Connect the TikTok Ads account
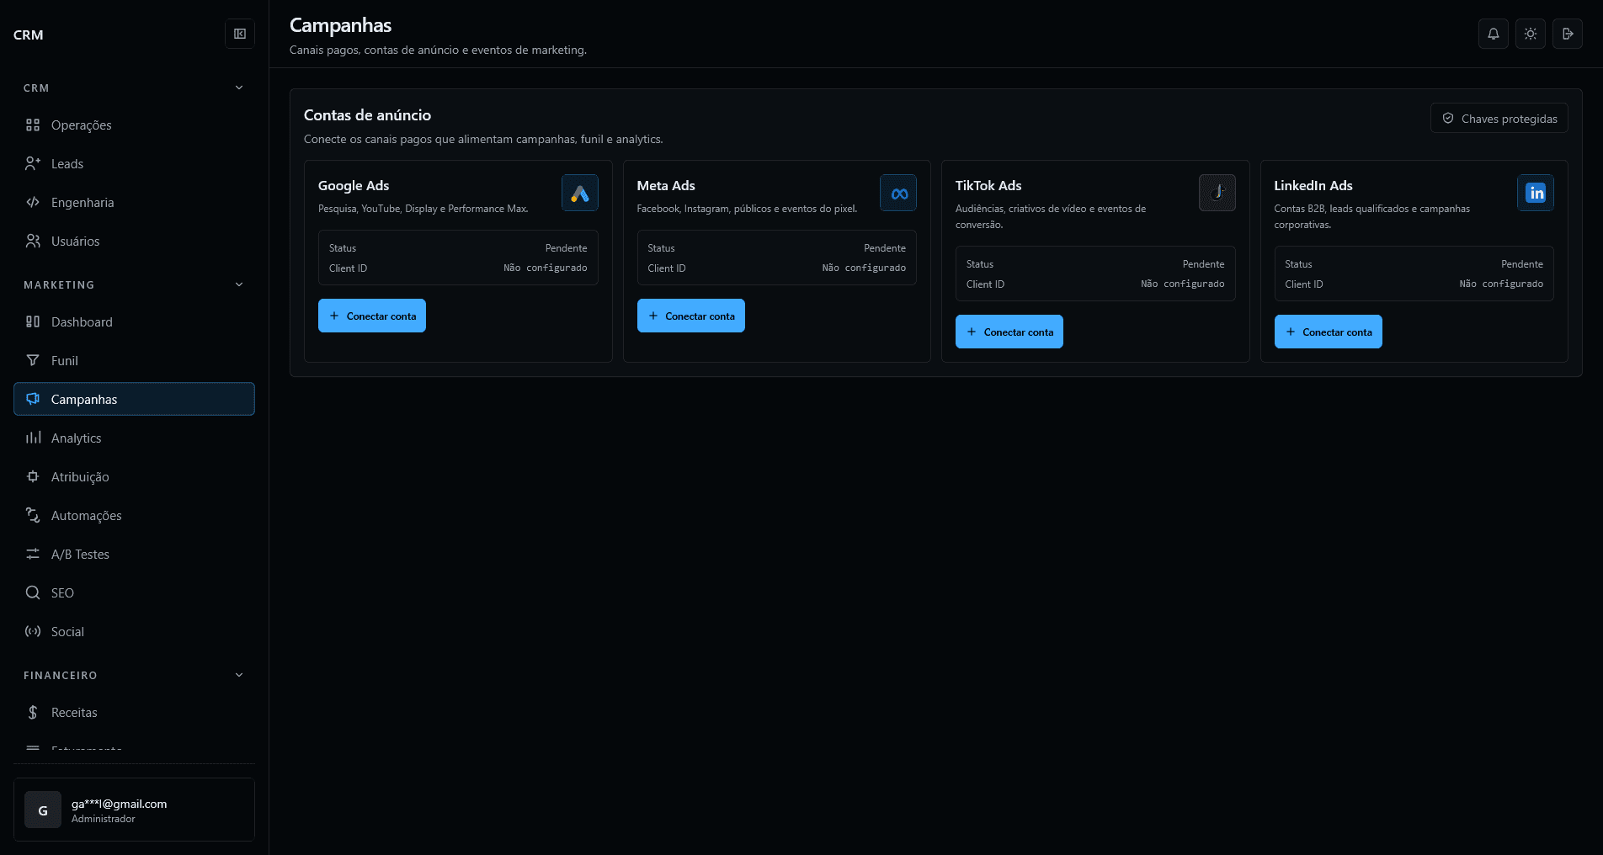Viewport: 1603px width, 855px height. tap(1009, 332)
